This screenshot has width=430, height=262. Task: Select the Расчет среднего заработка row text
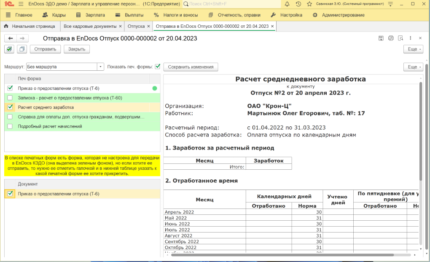point(46,107)
